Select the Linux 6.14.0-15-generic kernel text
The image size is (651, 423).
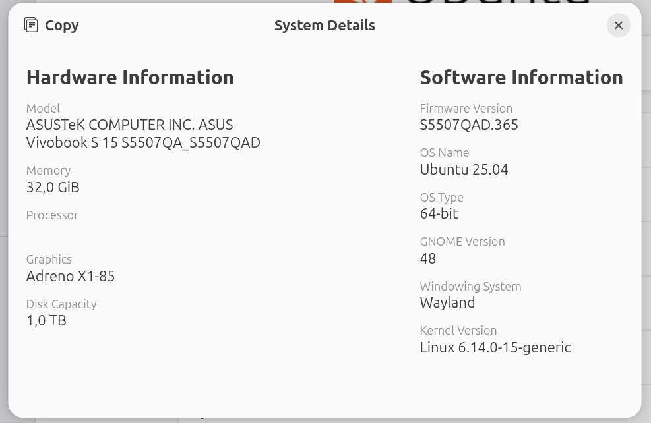(x=495, y=347)
